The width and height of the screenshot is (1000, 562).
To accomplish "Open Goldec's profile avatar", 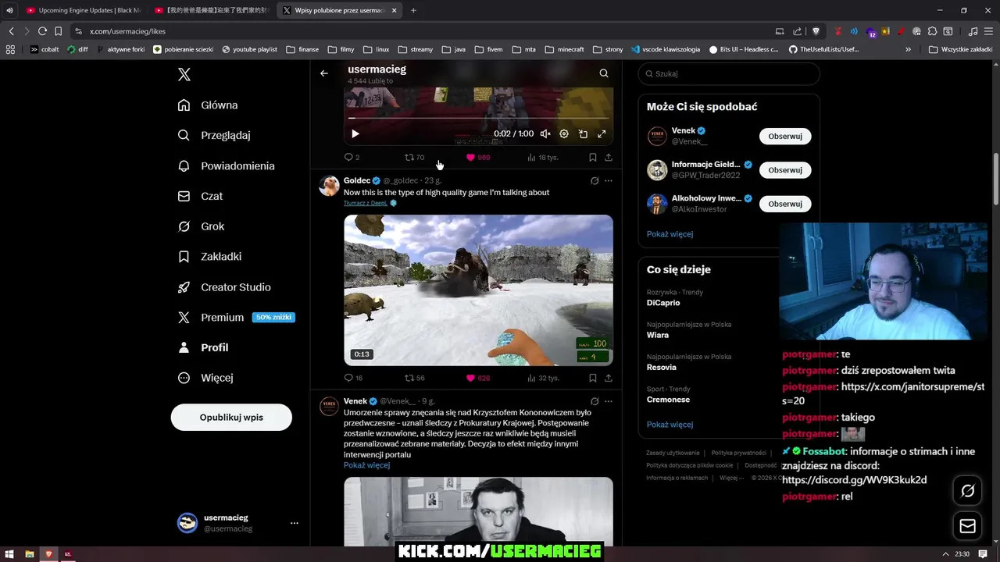I will 329,185.
